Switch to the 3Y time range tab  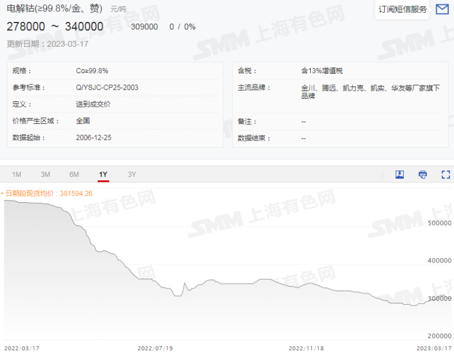coord(131,175)
